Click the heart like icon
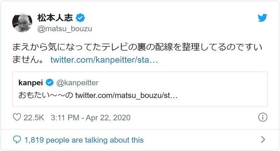This screenshot has width=280, height=151. (x=17, y=118)
